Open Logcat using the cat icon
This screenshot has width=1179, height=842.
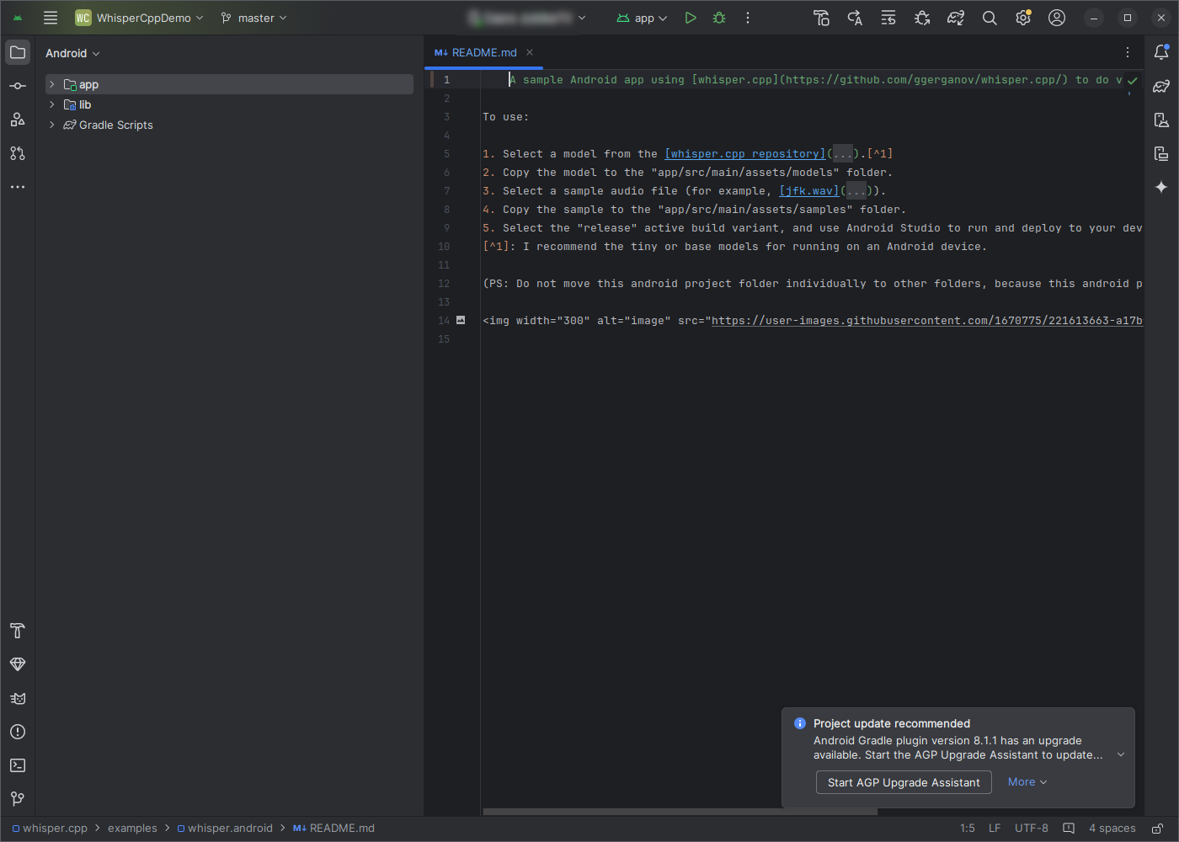tap(17, 698)
